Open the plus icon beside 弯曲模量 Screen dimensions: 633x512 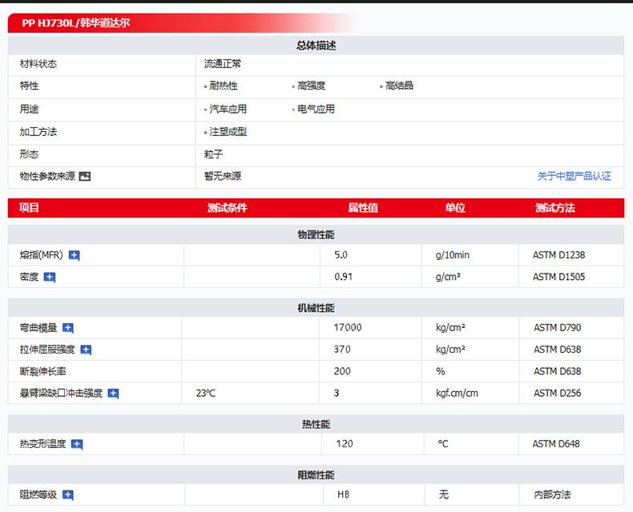coord(68,328)
